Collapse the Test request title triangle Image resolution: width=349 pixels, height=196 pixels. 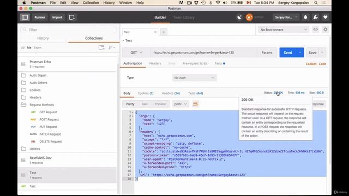[123, 40]
